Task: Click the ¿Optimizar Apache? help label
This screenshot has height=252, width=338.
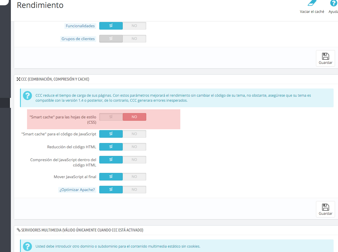Action: (x=77, y=190)
